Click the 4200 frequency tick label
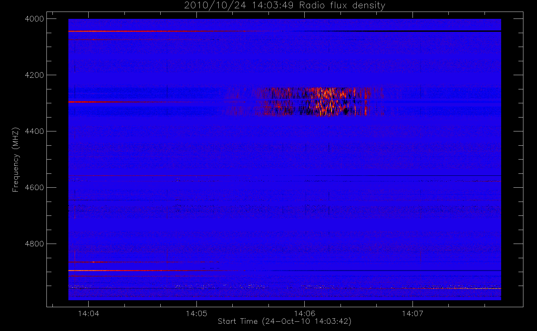The width and height of the screenshot is (537, 331). 35,75
